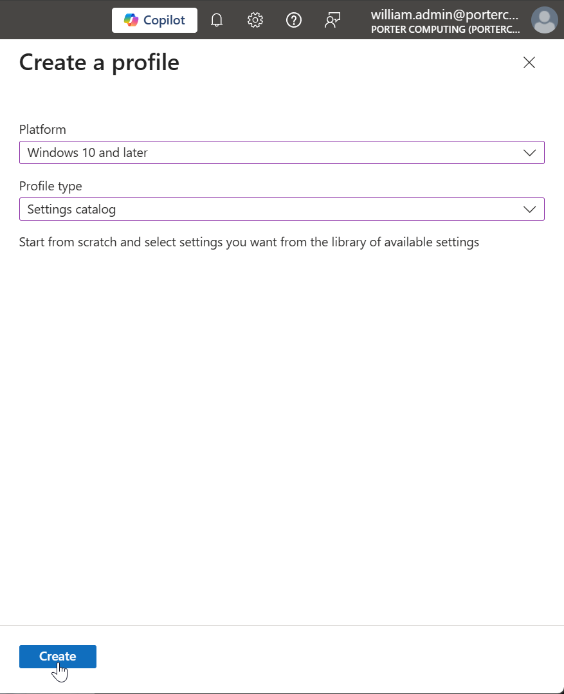Click the account avatar picture
Image resolution: width=564 pixels, height=694 pixels.
[544, 21]
